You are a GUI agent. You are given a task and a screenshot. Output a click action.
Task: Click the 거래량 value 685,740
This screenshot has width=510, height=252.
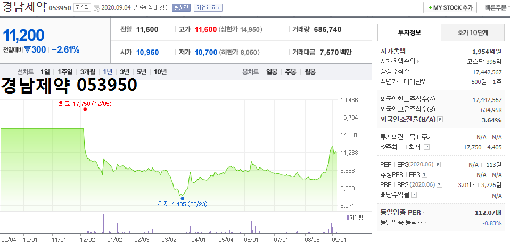click(x=327, y=30)
